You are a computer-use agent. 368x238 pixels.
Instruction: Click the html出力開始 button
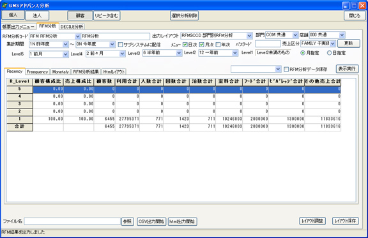click(x=182, y=221)
